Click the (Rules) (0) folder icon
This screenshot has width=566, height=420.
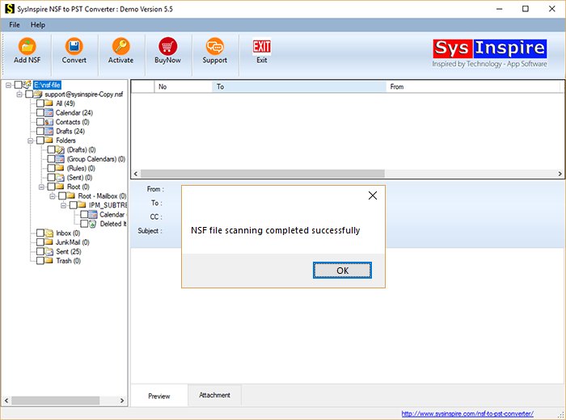[x=60, y=168]
